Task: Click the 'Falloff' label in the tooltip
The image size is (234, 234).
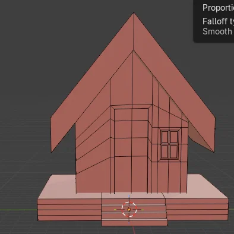Action: point(214,21)
